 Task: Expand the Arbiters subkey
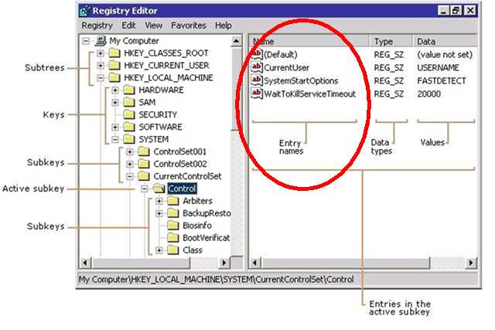coord(159,201)
